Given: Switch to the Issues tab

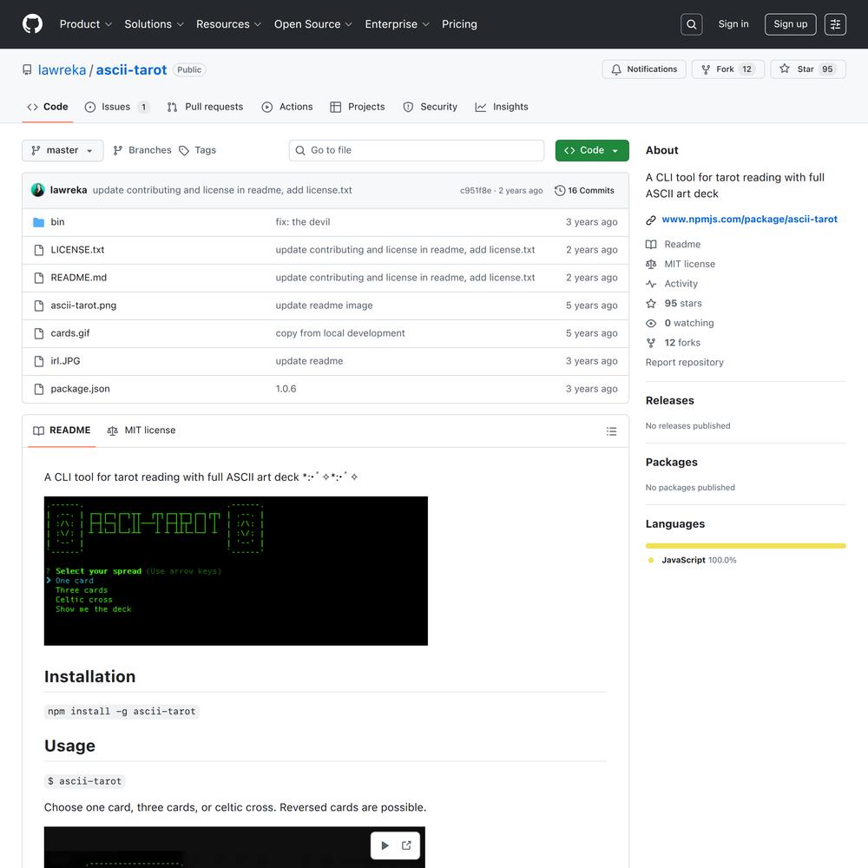Looking at the screenshot, I should tap(116, 107).
